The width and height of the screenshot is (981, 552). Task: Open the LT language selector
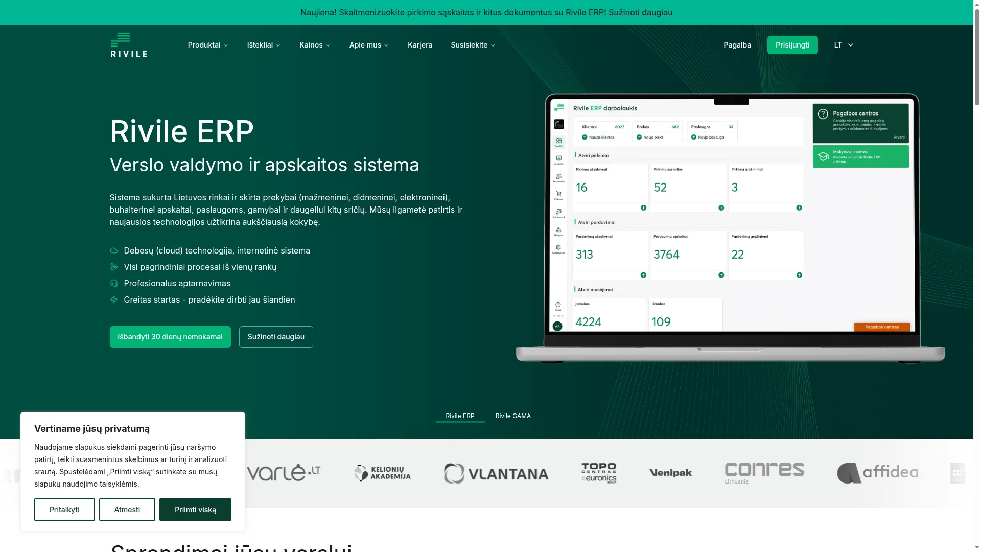tap(844, 45)
